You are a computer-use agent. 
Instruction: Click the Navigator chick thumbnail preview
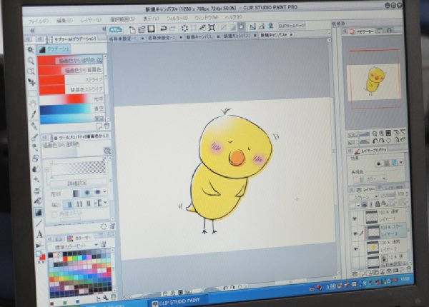coord(374,83)
